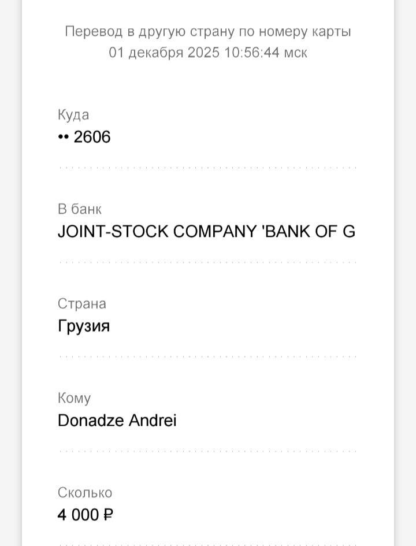Click the timestamp 10:56:44 мск
The height and width of the screenshot is (546, 416).
[x=266, y=53]
